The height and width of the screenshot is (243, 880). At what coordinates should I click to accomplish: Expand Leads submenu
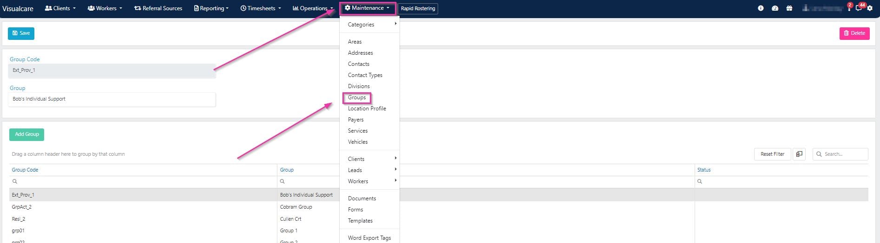(x=369, y=170)
